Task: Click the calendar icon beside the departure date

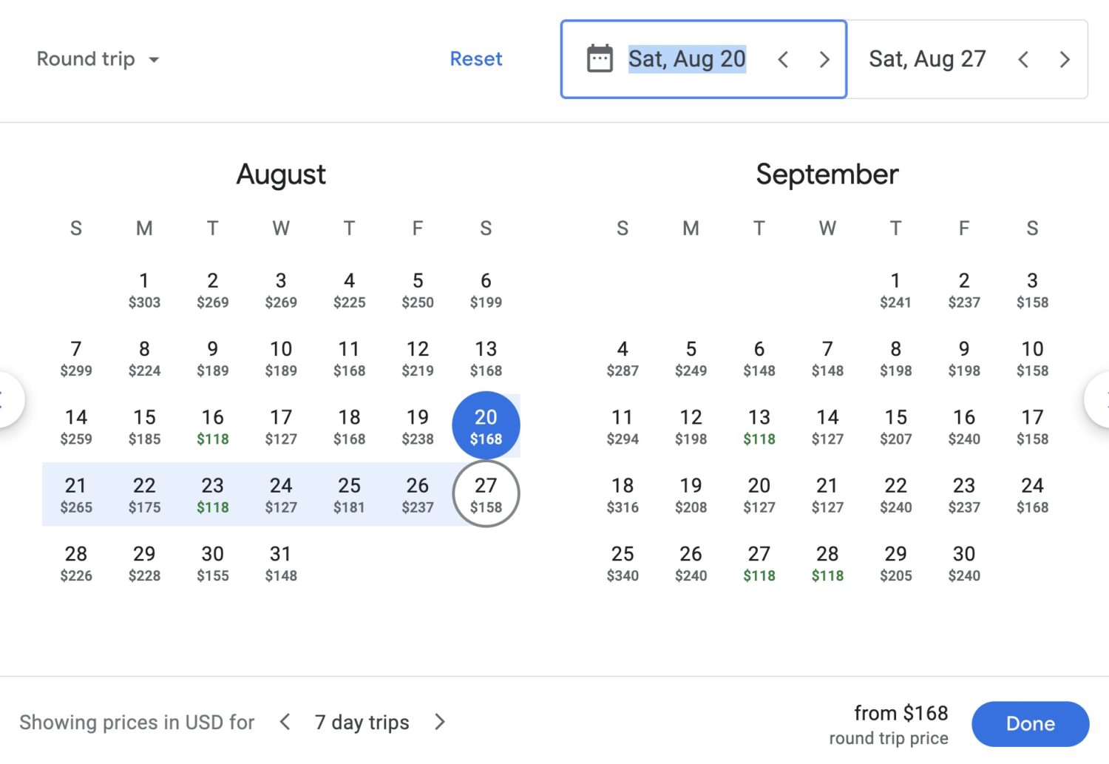Action: click(599, 58)
